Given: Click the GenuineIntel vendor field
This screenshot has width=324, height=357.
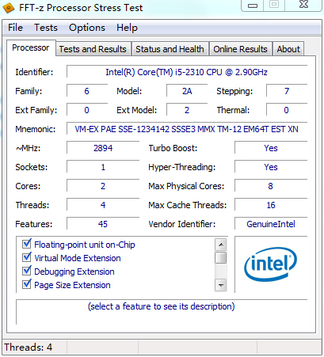Looking at the screenshot, I should pyautogui.click(x=271, y=224).
